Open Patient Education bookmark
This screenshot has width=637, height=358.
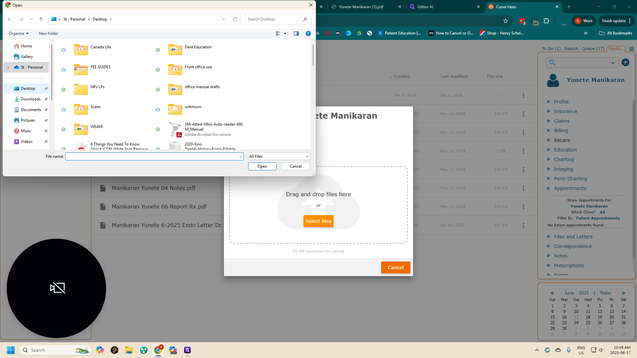pos(399,33)
